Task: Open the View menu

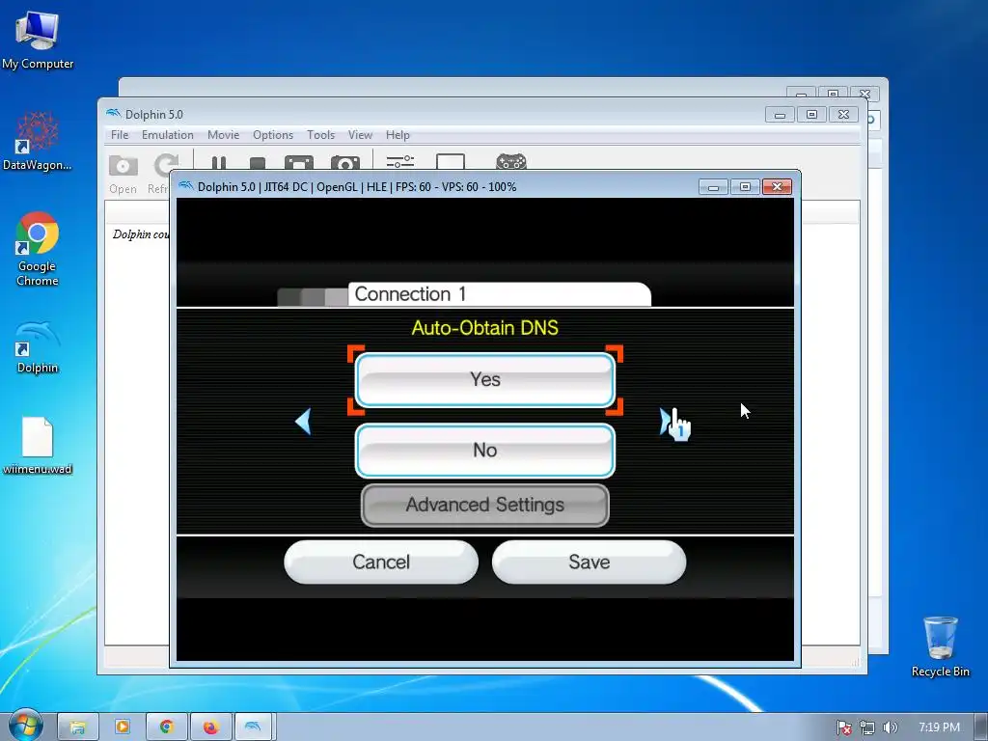Action: (360, 135)
